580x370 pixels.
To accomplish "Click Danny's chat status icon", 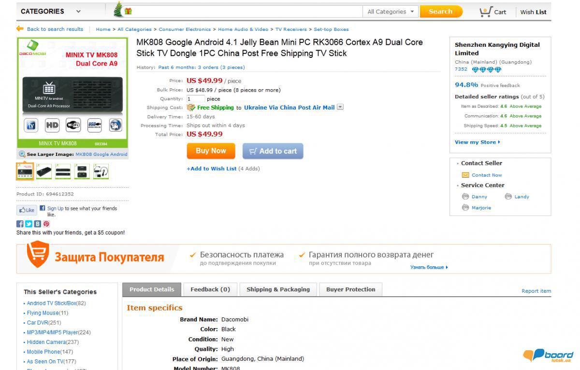I will [465, 196].
